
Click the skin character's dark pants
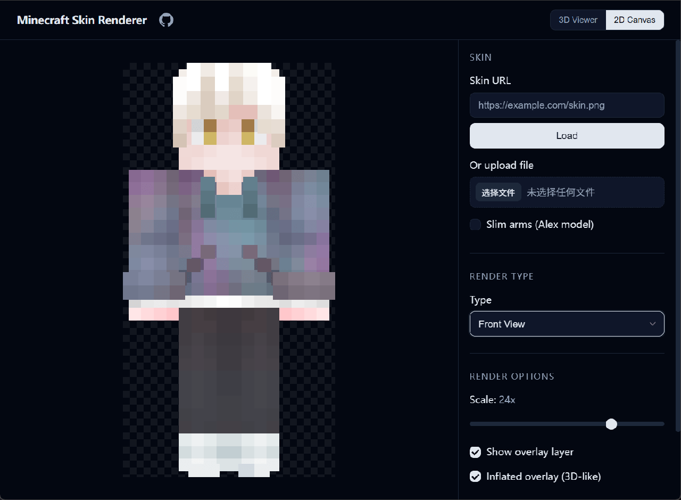229,373
